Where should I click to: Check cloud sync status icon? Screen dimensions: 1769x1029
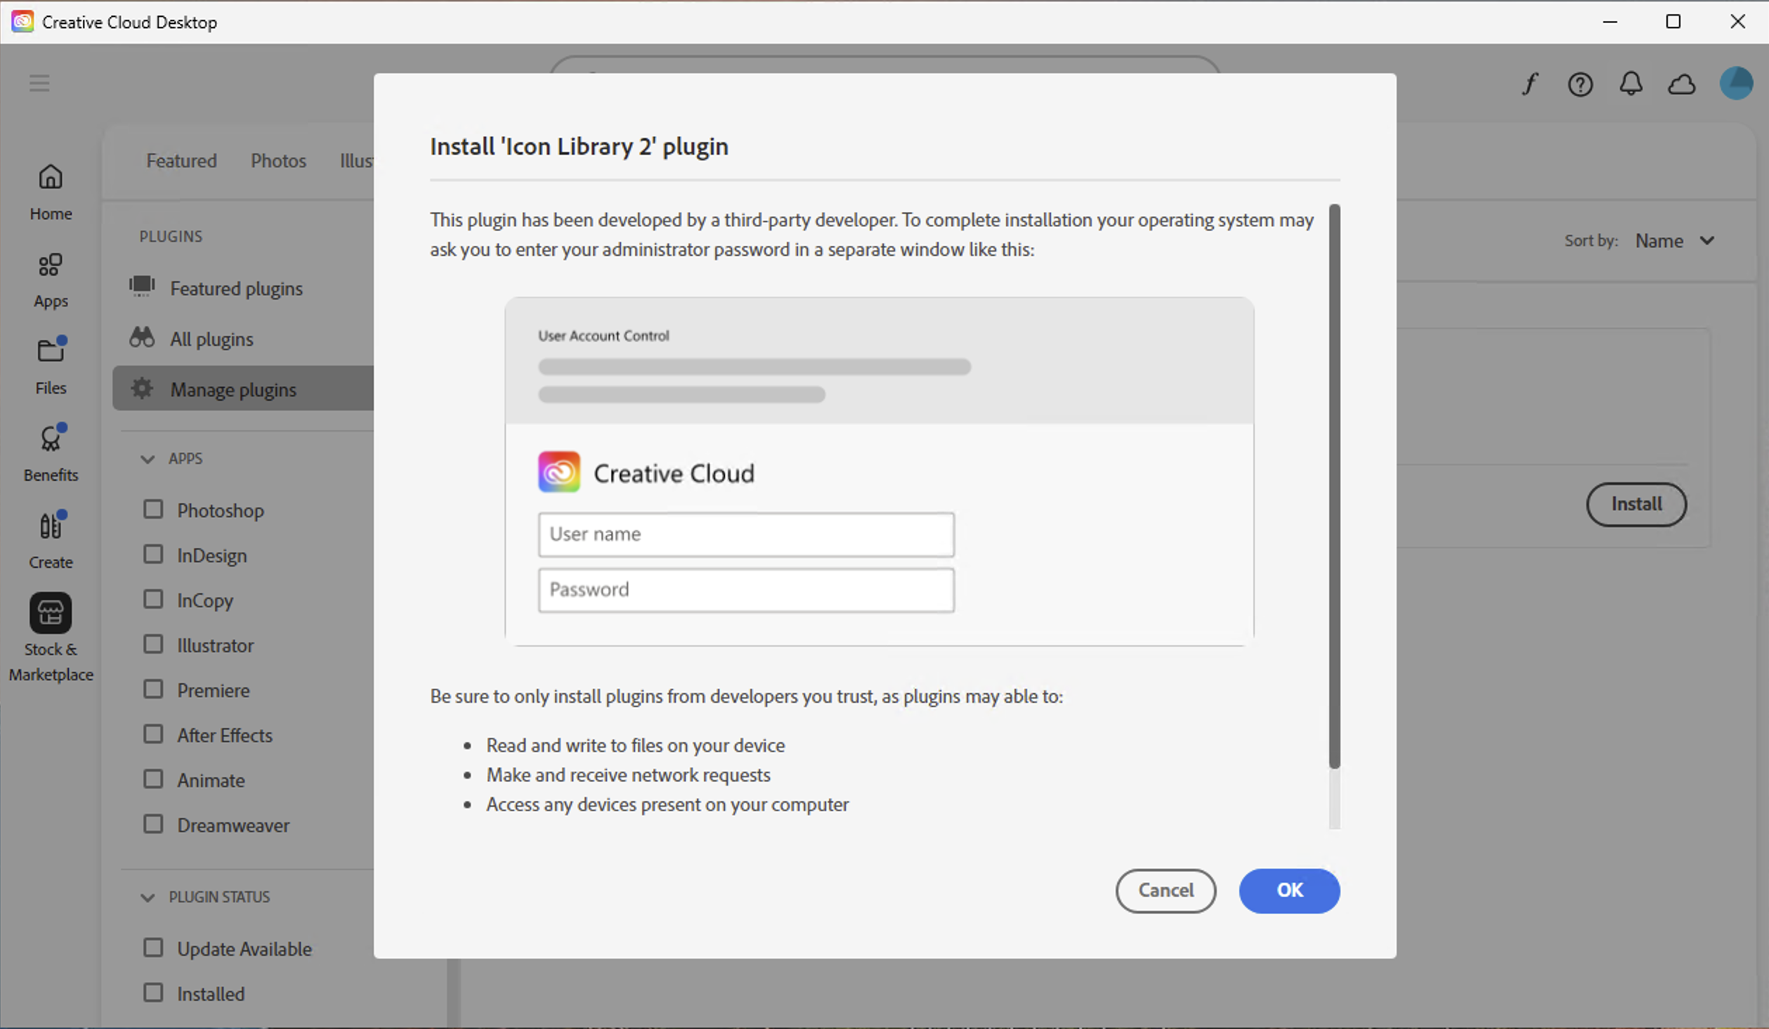click(x=1682, y=85)
